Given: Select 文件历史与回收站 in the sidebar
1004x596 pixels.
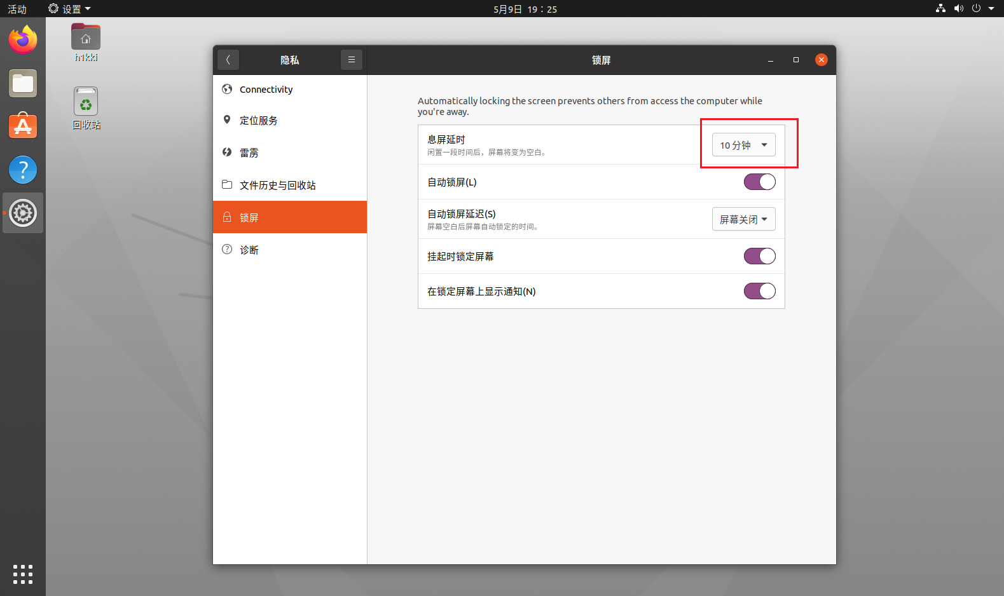Looking at the screenshot, I should (290, 186).
